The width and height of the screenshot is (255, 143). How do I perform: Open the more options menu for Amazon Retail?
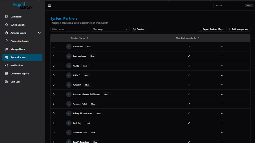(x=222, y=104)
